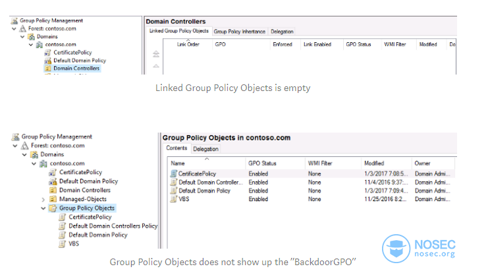490x279 pixels.
Task: Click the Group Policy Management icon in top tree
Action: [14, 20]
